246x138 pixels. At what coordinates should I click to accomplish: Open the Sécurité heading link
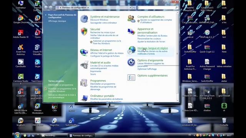click(x=95, y=29)
